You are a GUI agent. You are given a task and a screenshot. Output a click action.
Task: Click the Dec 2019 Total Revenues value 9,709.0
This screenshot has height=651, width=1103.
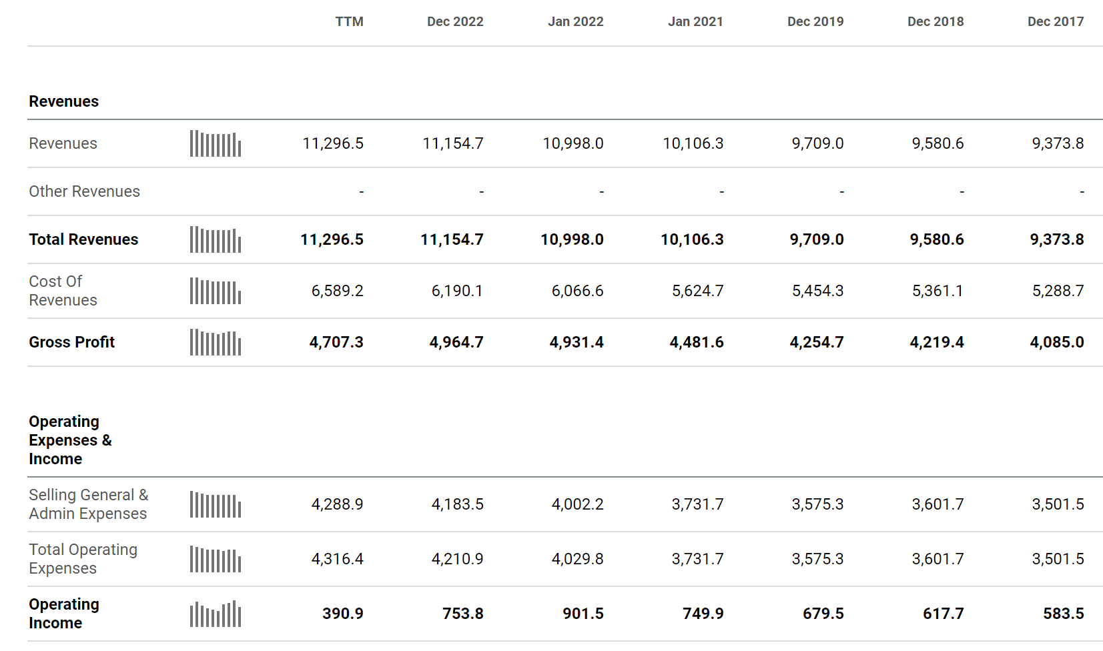[817, 240]
